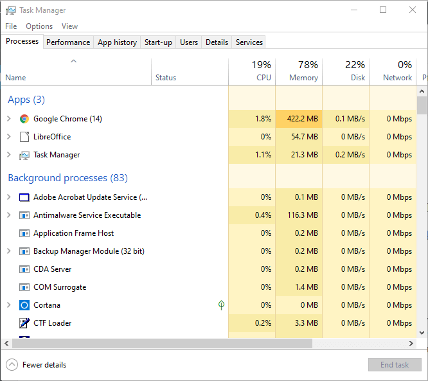Viewport: 428px width, 381px height.
Task: Click the green leaf status icon for Cortana
Action: point(221,305)
